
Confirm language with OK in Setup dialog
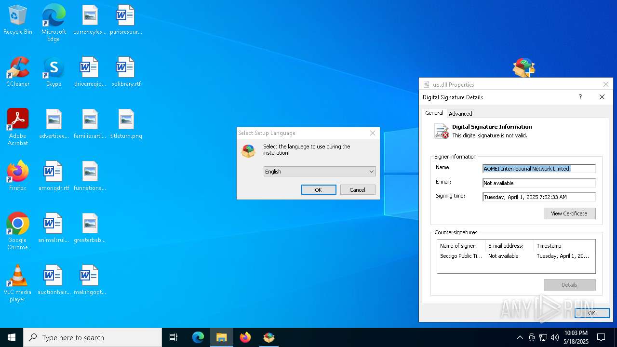tap(319, 190)
